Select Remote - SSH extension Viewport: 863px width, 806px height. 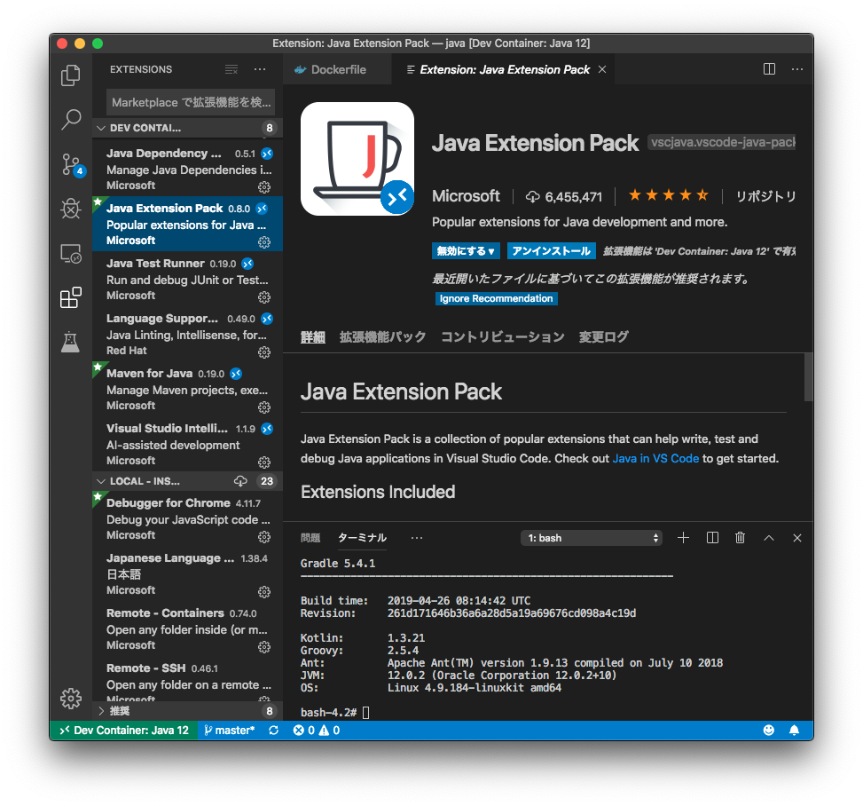point(187,681)
